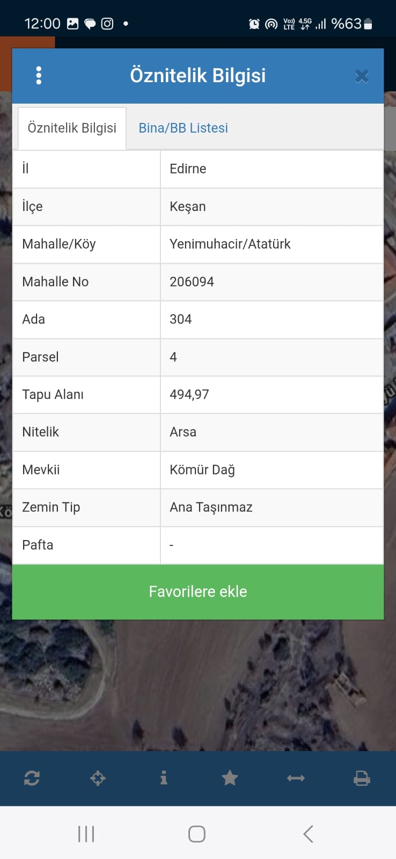Tap the Android recent apps button

86,834
